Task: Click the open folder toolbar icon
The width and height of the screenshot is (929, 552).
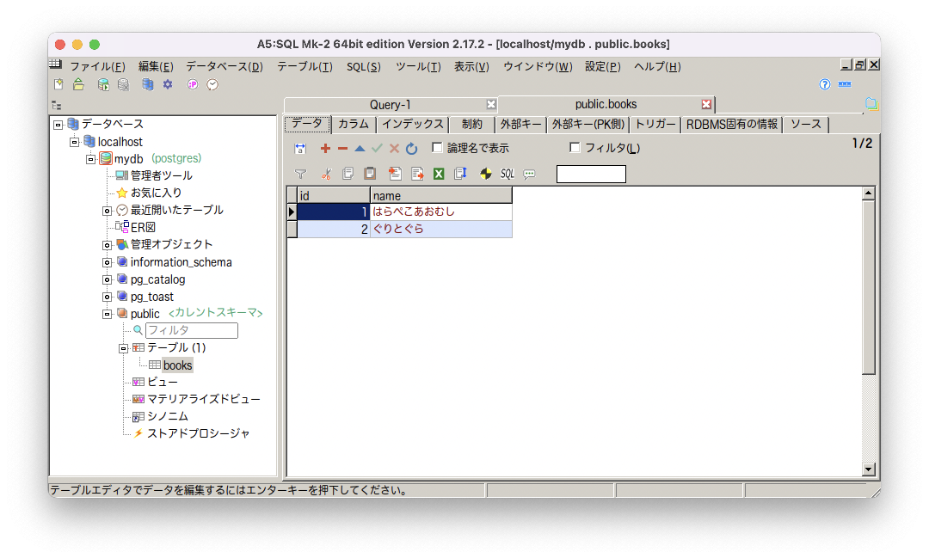Action: 78,85
